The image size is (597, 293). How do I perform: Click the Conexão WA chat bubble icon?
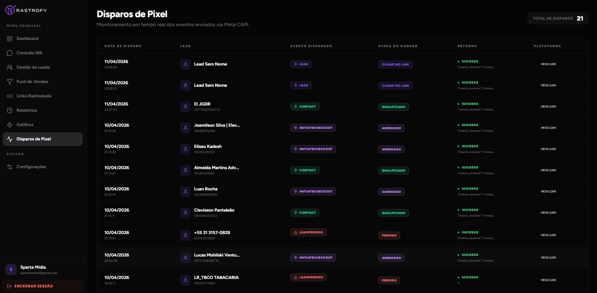[x=10, y=53]
